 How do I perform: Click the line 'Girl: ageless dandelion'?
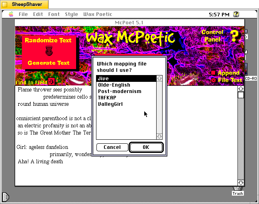[42, 147]
